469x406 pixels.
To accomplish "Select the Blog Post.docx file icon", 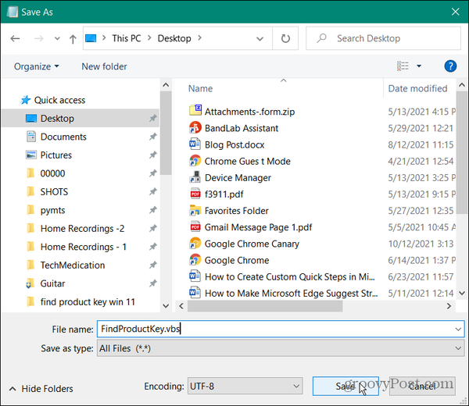I will [x=195, y=144].
